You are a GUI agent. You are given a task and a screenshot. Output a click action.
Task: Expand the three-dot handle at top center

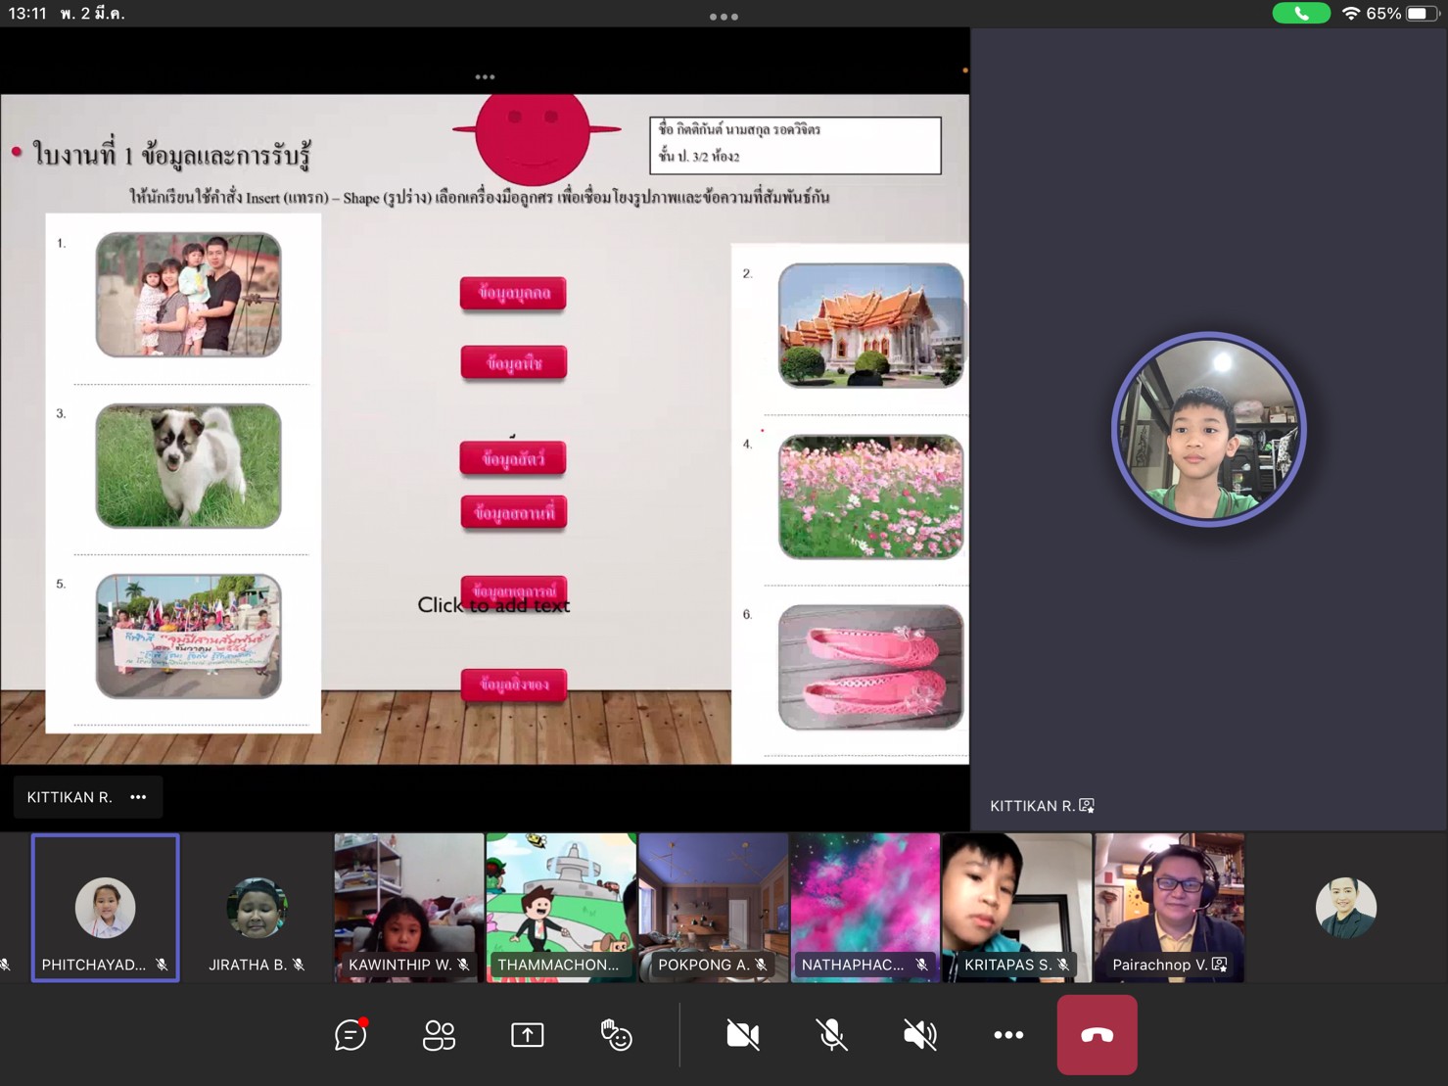(x=724, y=17)
